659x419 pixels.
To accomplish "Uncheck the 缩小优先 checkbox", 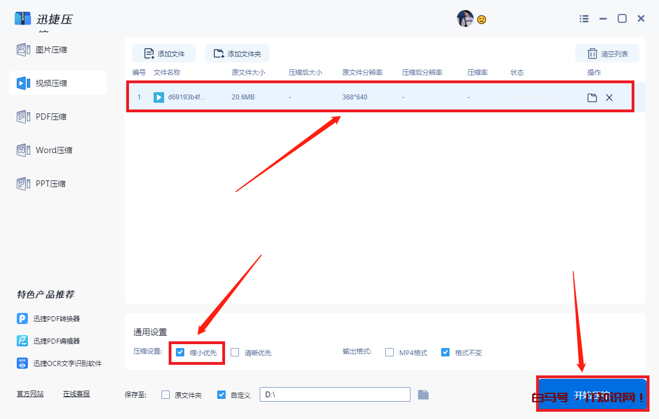I will click(x=180, y=353).
